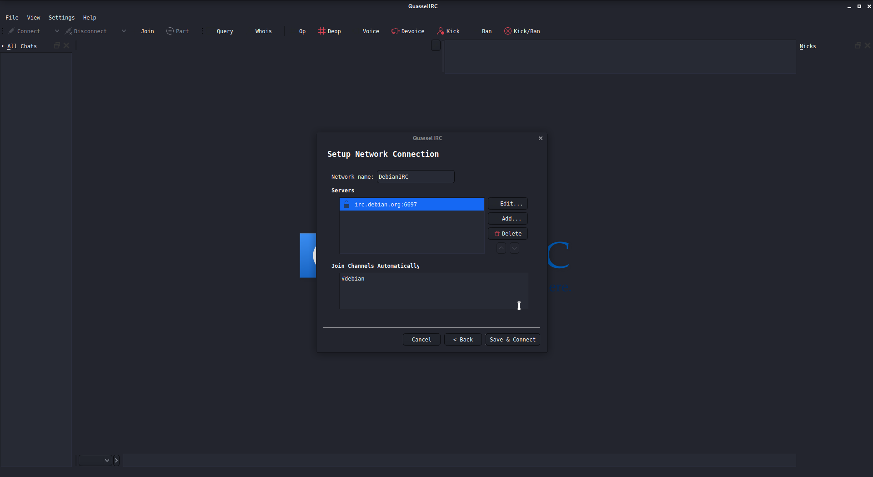The height and width of the screenshot is (477, 873).
Task: Float the All Chats dock panel
Action: pyautogui.click(x=57, y=45)
